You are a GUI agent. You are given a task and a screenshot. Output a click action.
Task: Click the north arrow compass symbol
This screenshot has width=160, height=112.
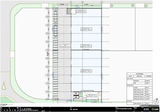(x=156, y=101)
